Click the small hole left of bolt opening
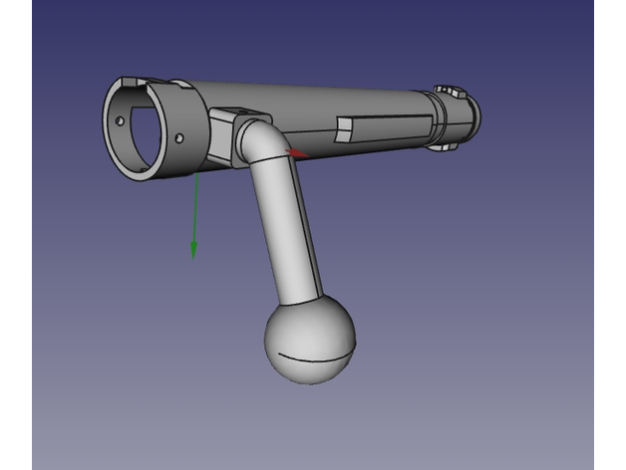 (x=121, y=120)
